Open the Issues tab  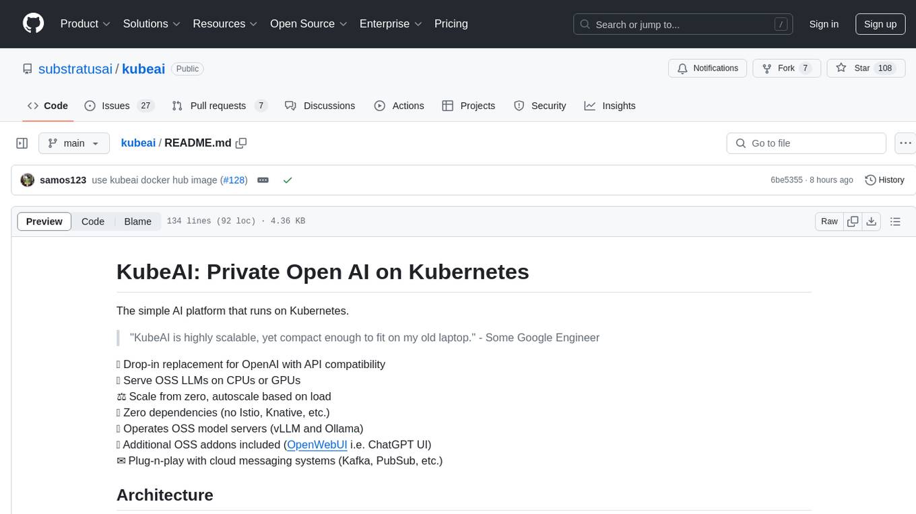pyautogui.click(x=119, y=106)
